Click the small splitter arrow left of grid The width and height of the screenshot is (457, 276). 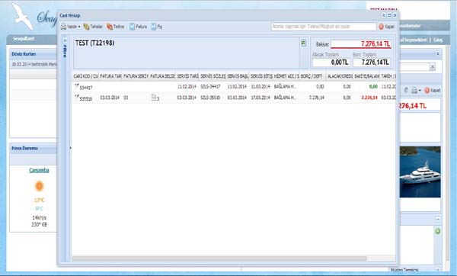click(x=70, y=148)
